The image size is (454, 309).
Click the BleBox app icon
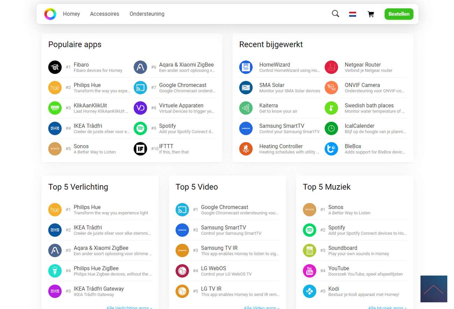[331, 149]
